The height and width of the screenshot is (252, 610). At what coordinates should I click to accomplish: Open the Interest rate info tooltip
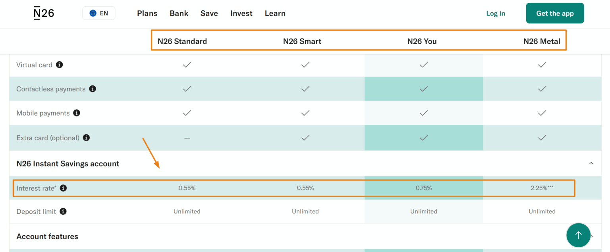(x=63, y=188)
